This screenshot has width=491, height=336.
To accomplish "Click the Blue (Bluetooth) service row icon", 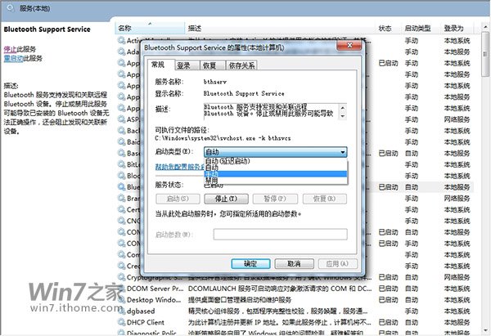I will tap(121, 186).
